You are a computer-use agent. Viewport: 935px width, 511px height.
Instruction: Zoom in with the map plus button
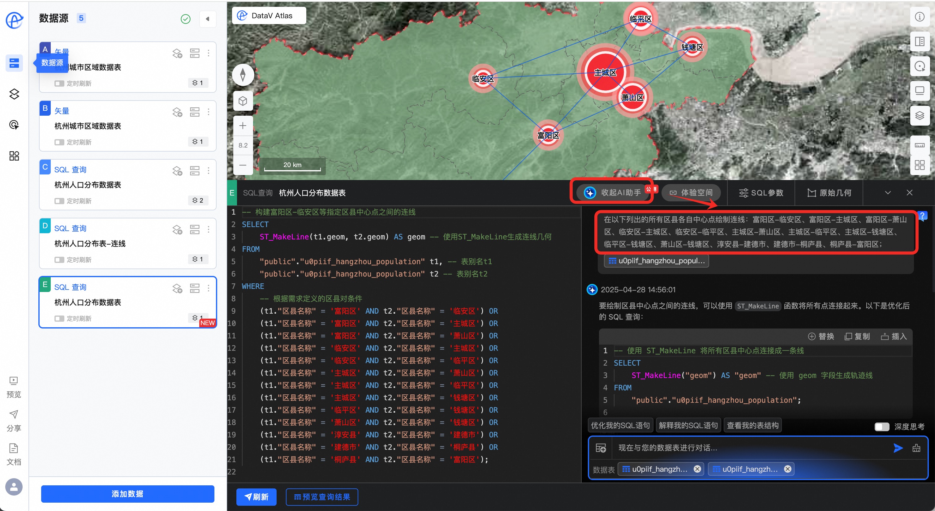click(243, 126)
